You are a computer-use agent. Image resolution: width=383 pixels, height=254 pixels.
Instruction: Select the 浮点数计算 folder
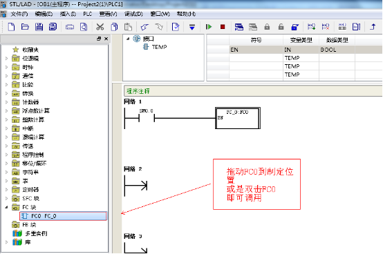(x=31, y=111)
